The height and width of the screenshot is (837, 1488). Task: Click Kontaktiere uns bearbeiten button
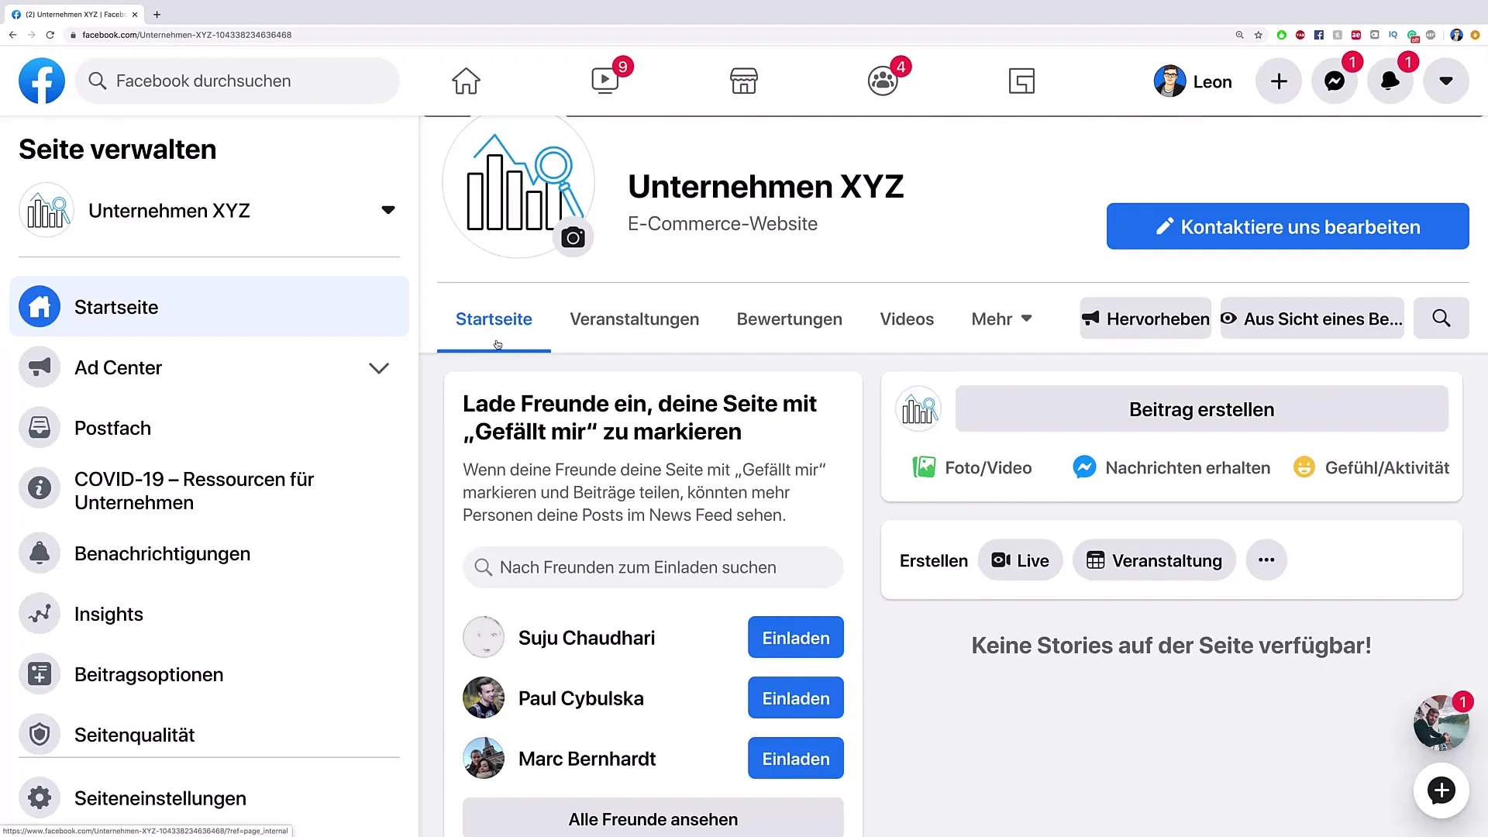[x=1288, y=227]
